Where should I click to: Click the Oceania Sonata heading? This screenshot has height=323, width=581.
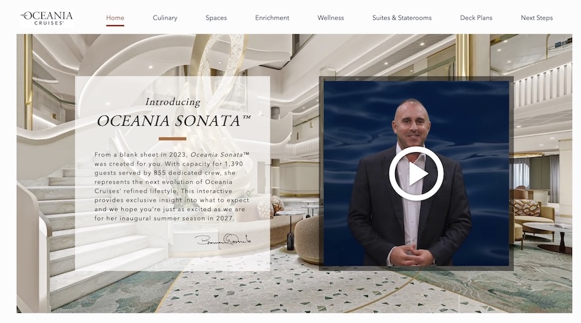click(174, 121)
